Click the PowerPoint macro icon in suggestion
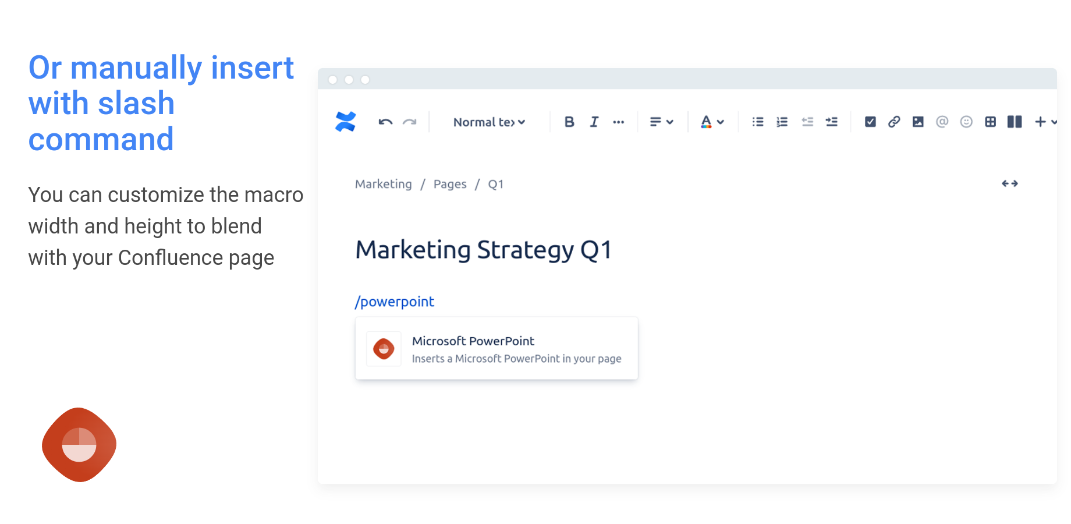This screenshot has height=524, width=1071. coord(384,349)
